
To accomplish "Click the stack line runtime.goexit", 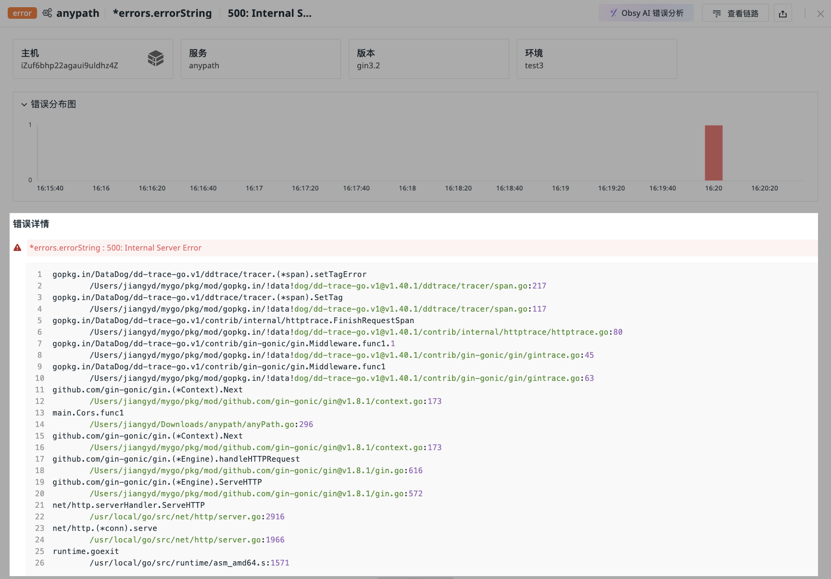I will pyautogui.click(x=86, y=551).
